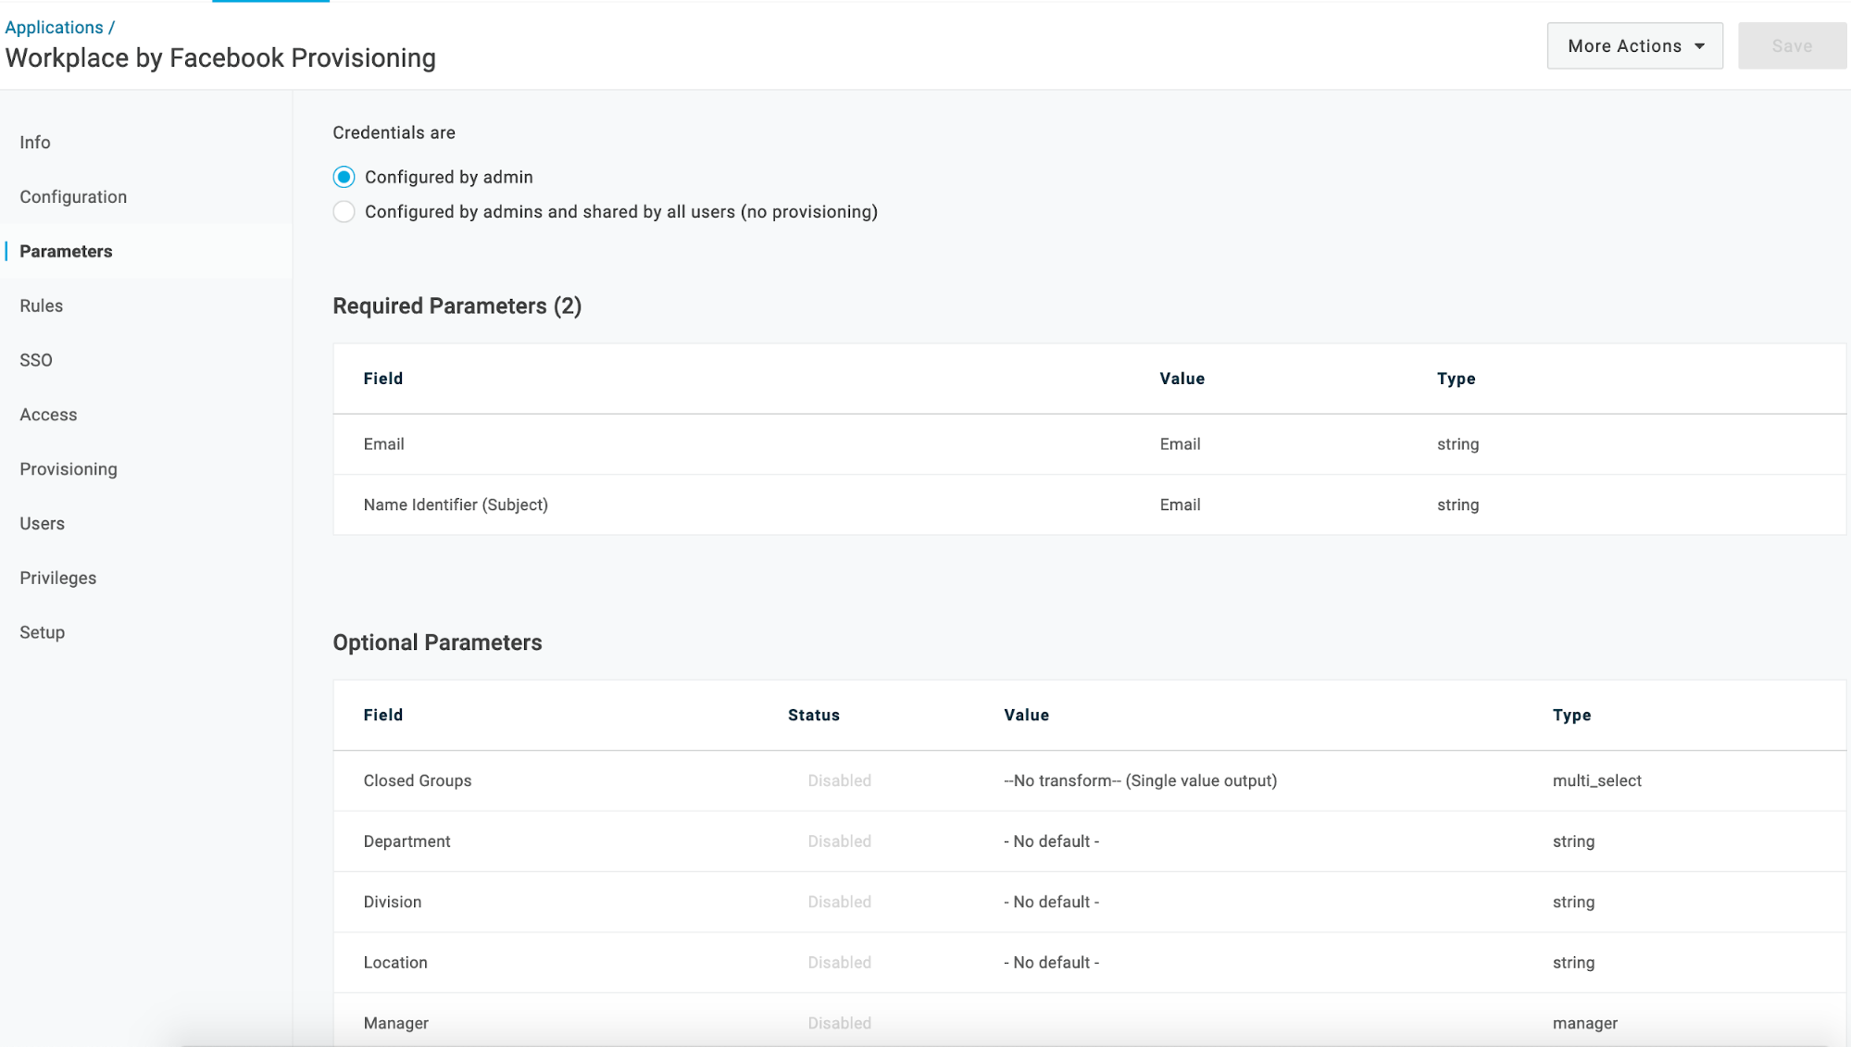Click the Disabled status for Closed Groups
Image resolution: width=1851 pixels, height=1047 pixels.
tap(839, 781)
